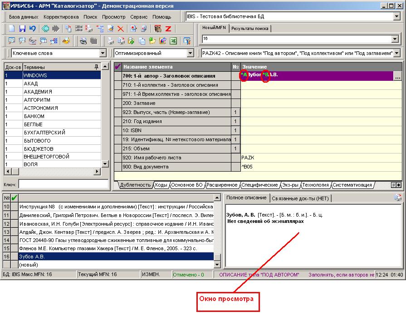Go to previous record with teal left arrows
Image resolution: width=406 pixels, height=326 pixels.
45,28
